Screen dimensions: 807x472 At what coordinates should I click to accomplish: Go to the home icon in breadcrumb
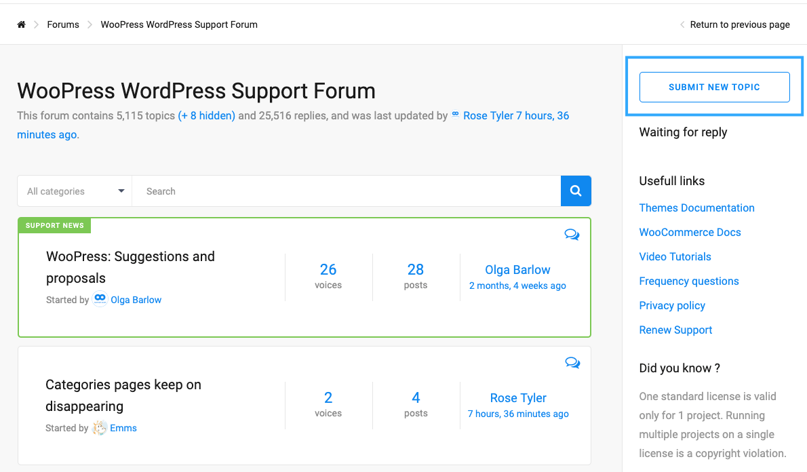pos(21,24)
